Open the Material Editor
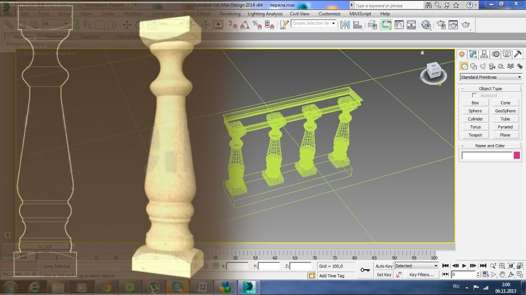 tap(426, 25)
